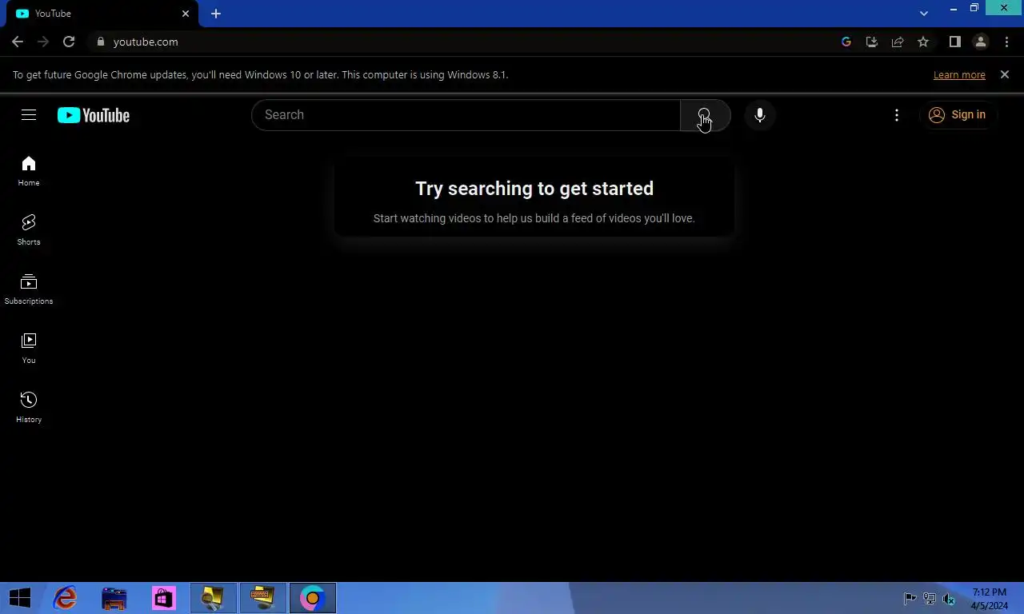Launch Internet Explorer from taskbar
The width and height of the screenshot is (1024, 614).
tap(65, 598)
